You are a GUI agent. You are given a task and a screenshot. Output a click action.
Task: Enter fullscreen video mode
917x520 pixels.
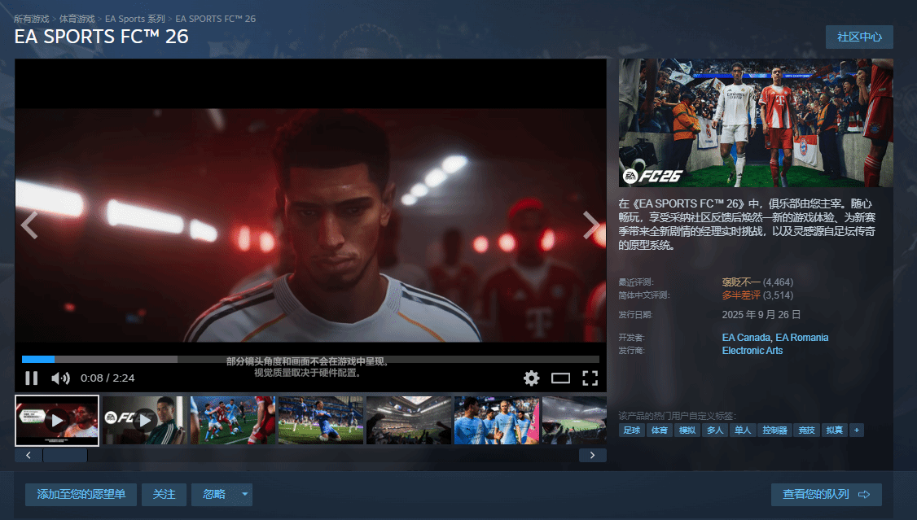coord(590,378)
